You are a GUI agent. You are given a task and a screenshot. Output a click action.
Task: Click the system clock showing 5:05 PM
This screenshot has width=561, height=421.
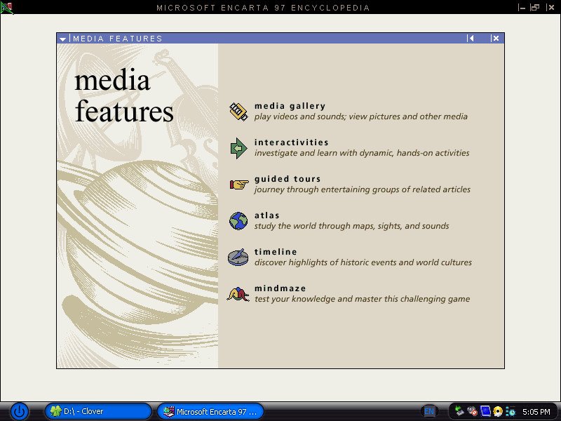(536, 412)
